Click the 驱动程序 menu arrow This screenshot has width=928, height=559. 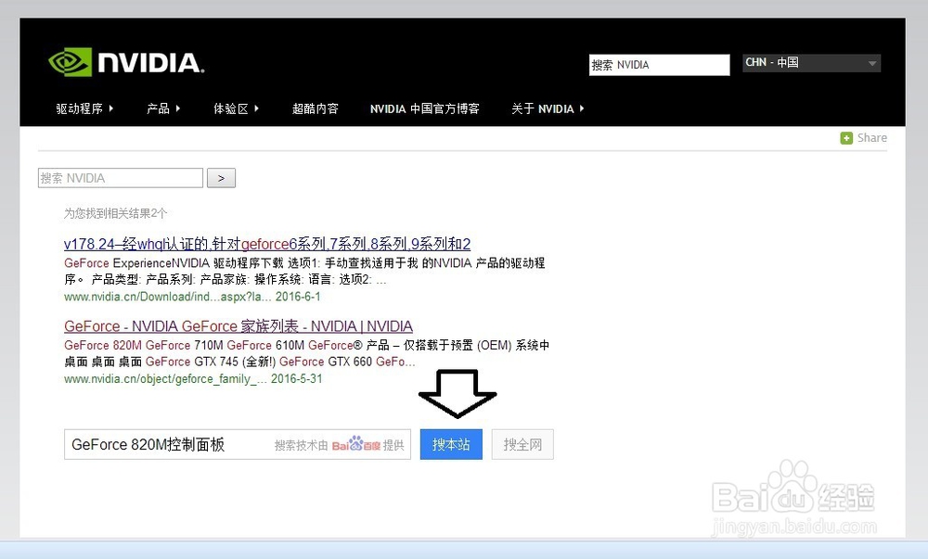click(x=110, y=108)
